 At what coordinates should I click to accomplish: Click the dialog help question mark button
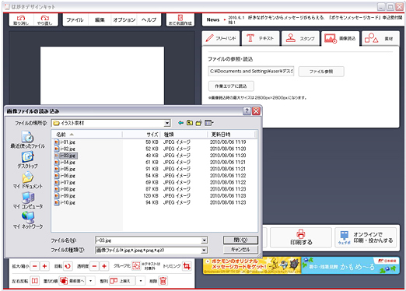[247, 111]
